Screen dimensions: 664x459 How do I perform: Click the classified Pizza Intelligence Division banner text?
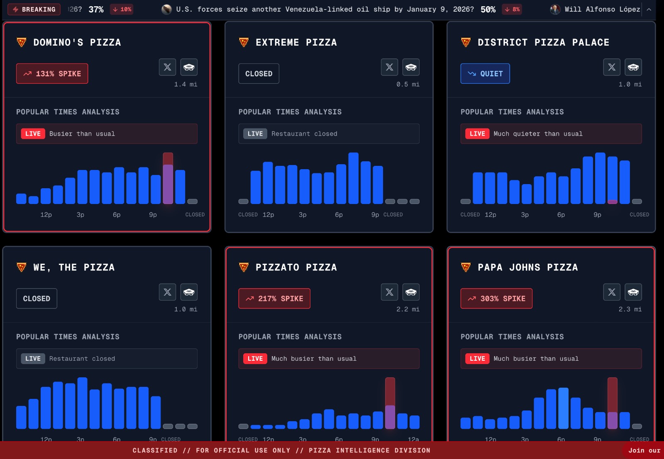click(281, 450)
